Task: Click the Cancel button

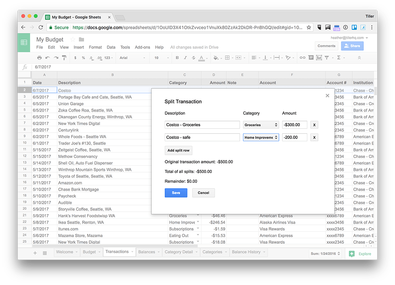Action: (x=203, y=193)
